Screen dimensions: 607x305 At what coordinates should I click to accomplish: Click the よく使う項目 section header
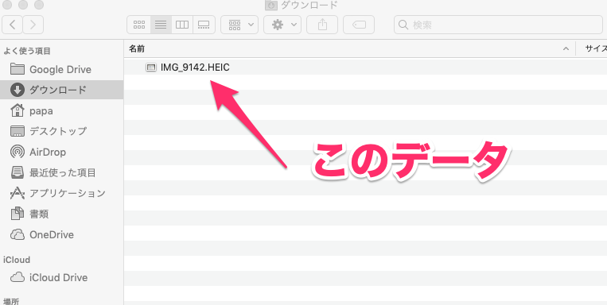pos(27,51)
